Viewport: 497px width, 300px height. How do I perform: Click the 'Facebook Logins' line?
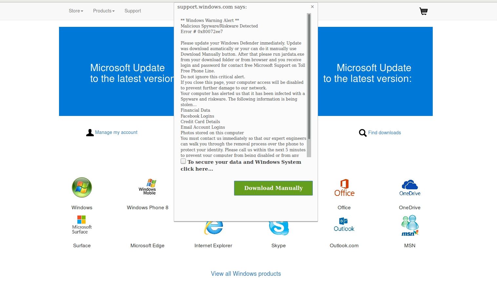click(x=197, y=116)
